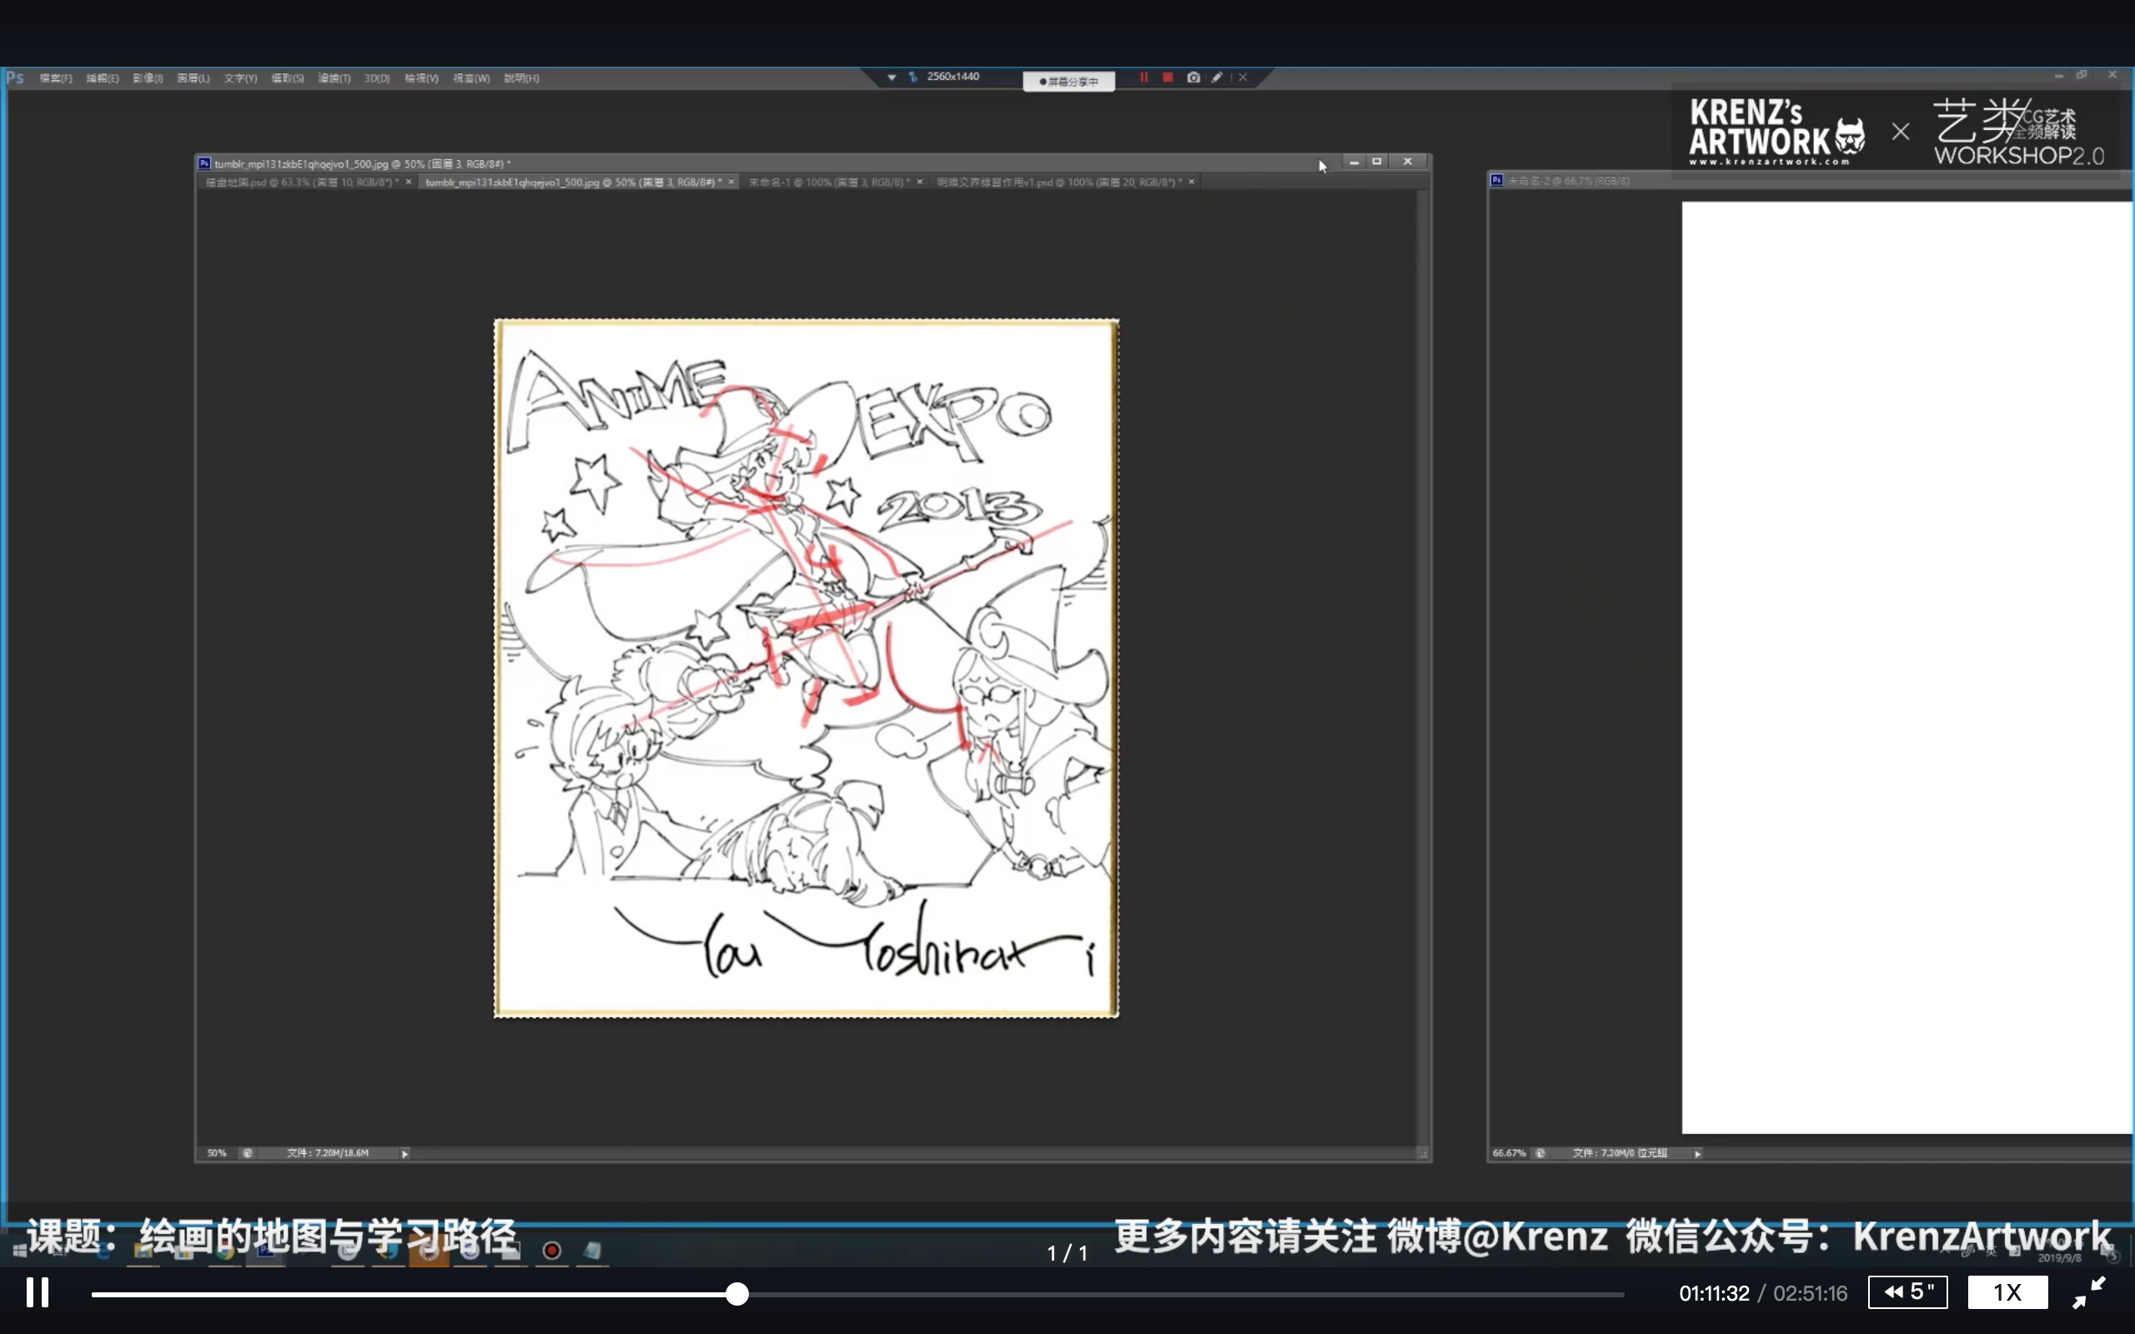Exit fullscreen mode
Viewport: 2135px width, 1334px height.
click(x=2088, y=1292)
